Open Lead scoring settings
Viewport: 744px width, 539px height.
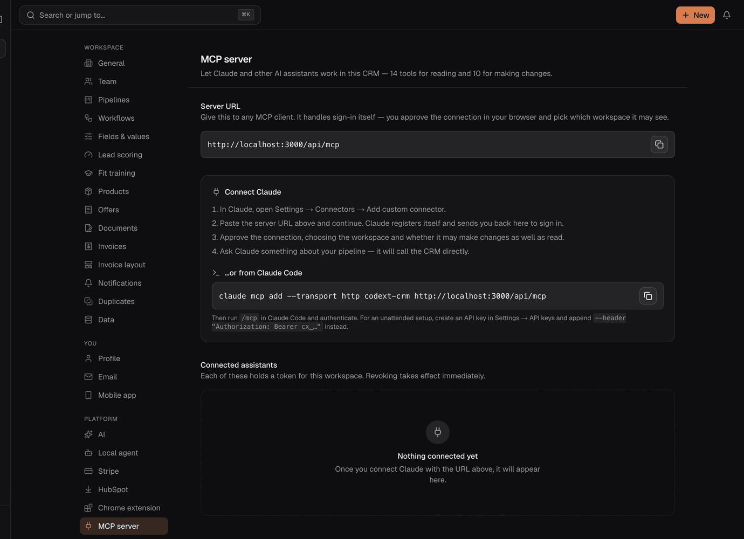[x=123, y=155]
